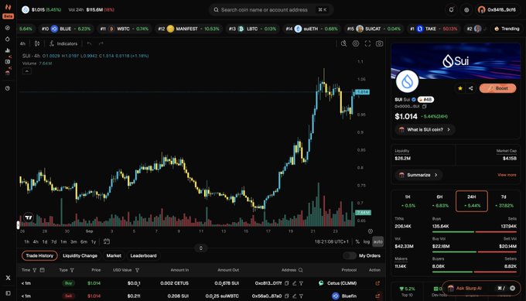Toggle auto scale on chart

pyautogui.click(x=377, y=241)
